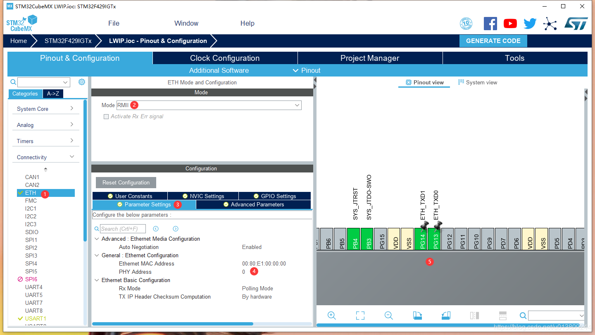Viewport: 595px width, 335px height.
Task: Switch to Tools tab
Action: point(515,58)
